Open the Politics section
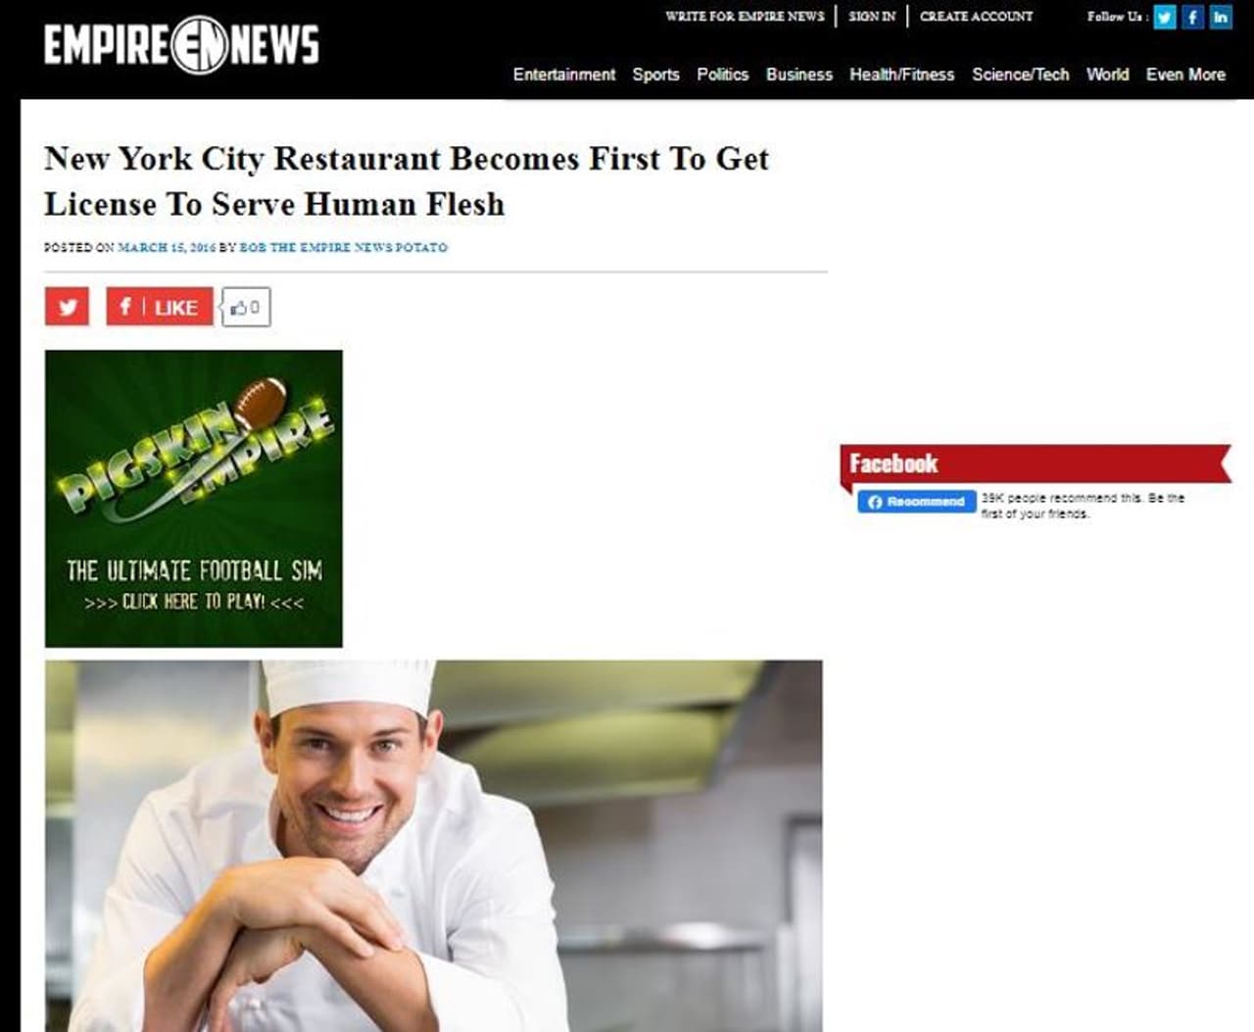The width and height of the screenshot is (1254, 1032). tap(722, 74)
